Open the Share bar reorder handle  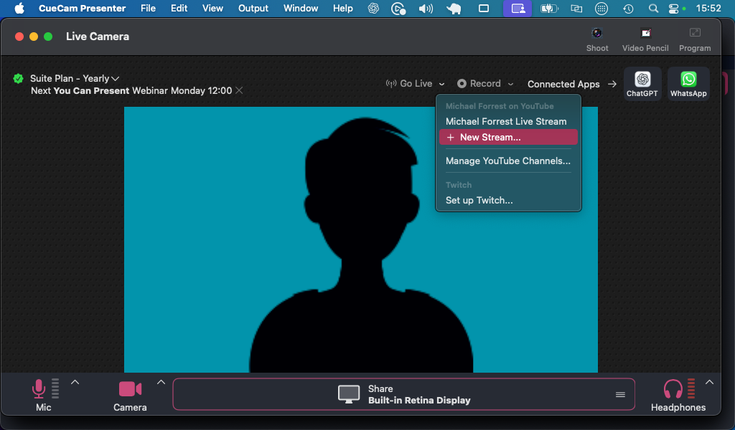pos(620,394)
